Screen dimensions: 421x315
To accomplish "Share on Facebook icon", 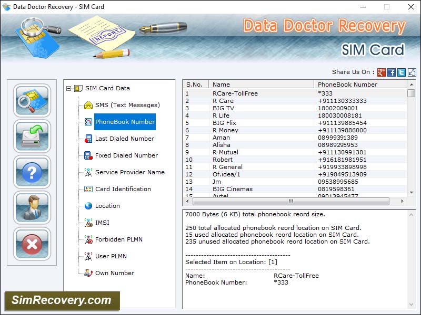I will 392,72.
